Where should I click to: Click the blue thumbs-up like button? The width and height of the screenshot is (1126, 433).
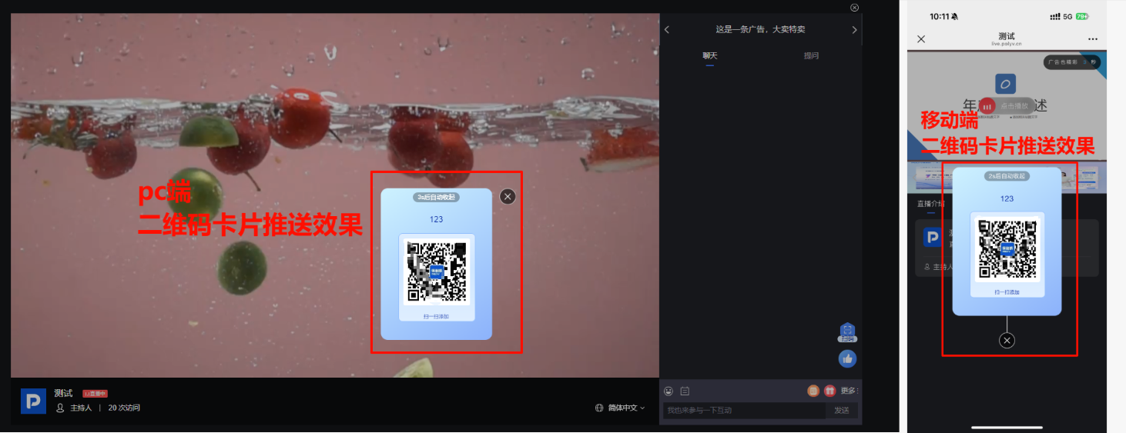847,358
